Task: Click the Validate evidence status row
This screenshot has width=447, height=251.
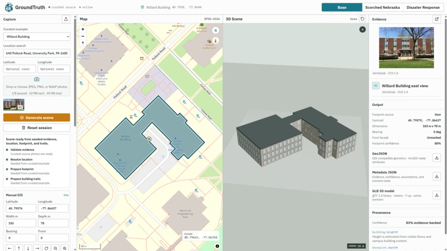Action: coord(37,152)
